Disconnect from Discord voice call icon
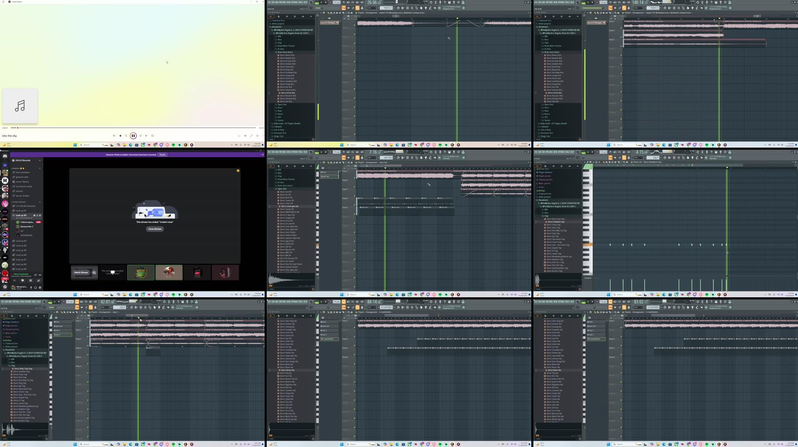This screenshot has width=798, height=447. point(40,275)
